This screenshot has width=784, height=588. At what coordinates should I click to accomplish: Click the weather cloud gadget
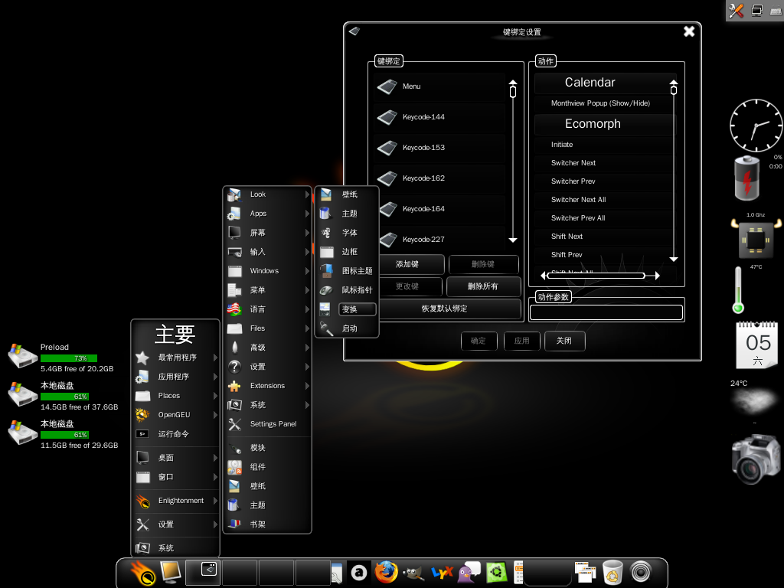[x=755, y=401]
